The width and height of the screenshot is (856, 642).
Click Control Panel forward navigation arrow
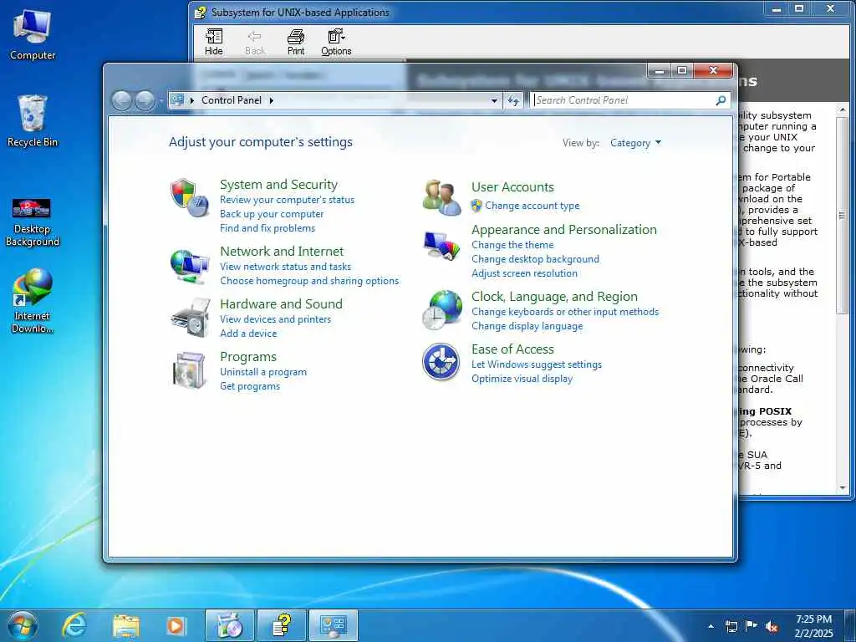click(145, 100)
